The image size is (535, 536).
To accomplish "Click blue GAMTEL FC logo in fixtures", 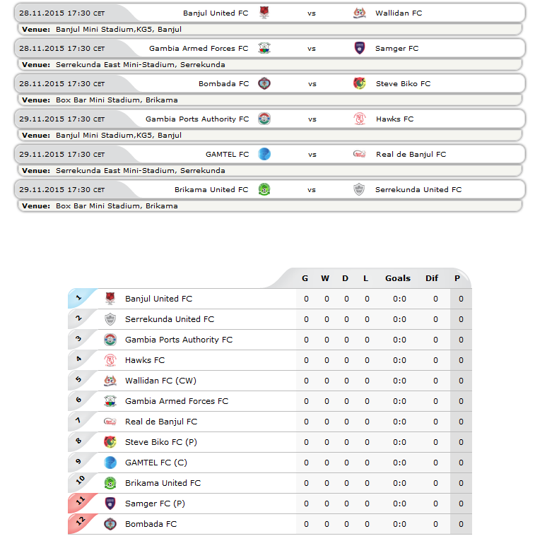I will pyautogui.click(x=264, y=154).
